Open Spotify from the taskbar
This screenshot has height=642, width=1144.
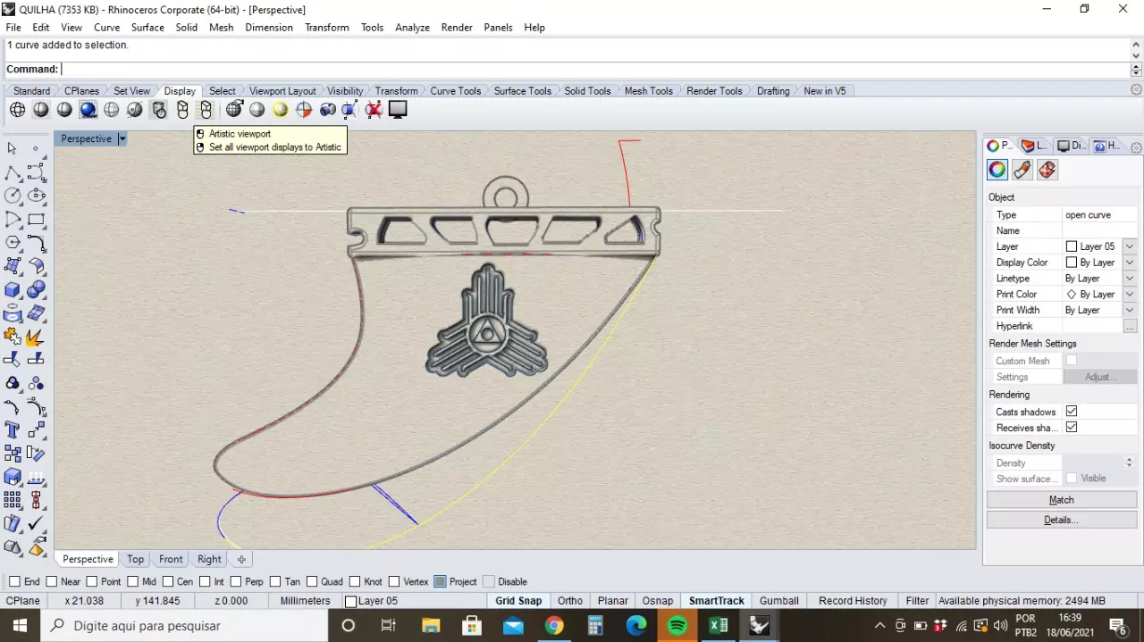(x=677, y=625)
